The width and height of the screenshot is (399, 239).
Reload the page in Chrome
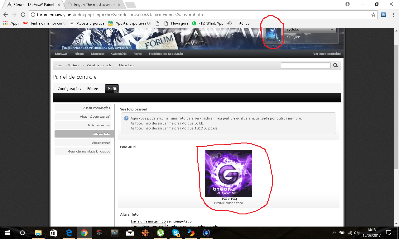click(x=23, y=15)
